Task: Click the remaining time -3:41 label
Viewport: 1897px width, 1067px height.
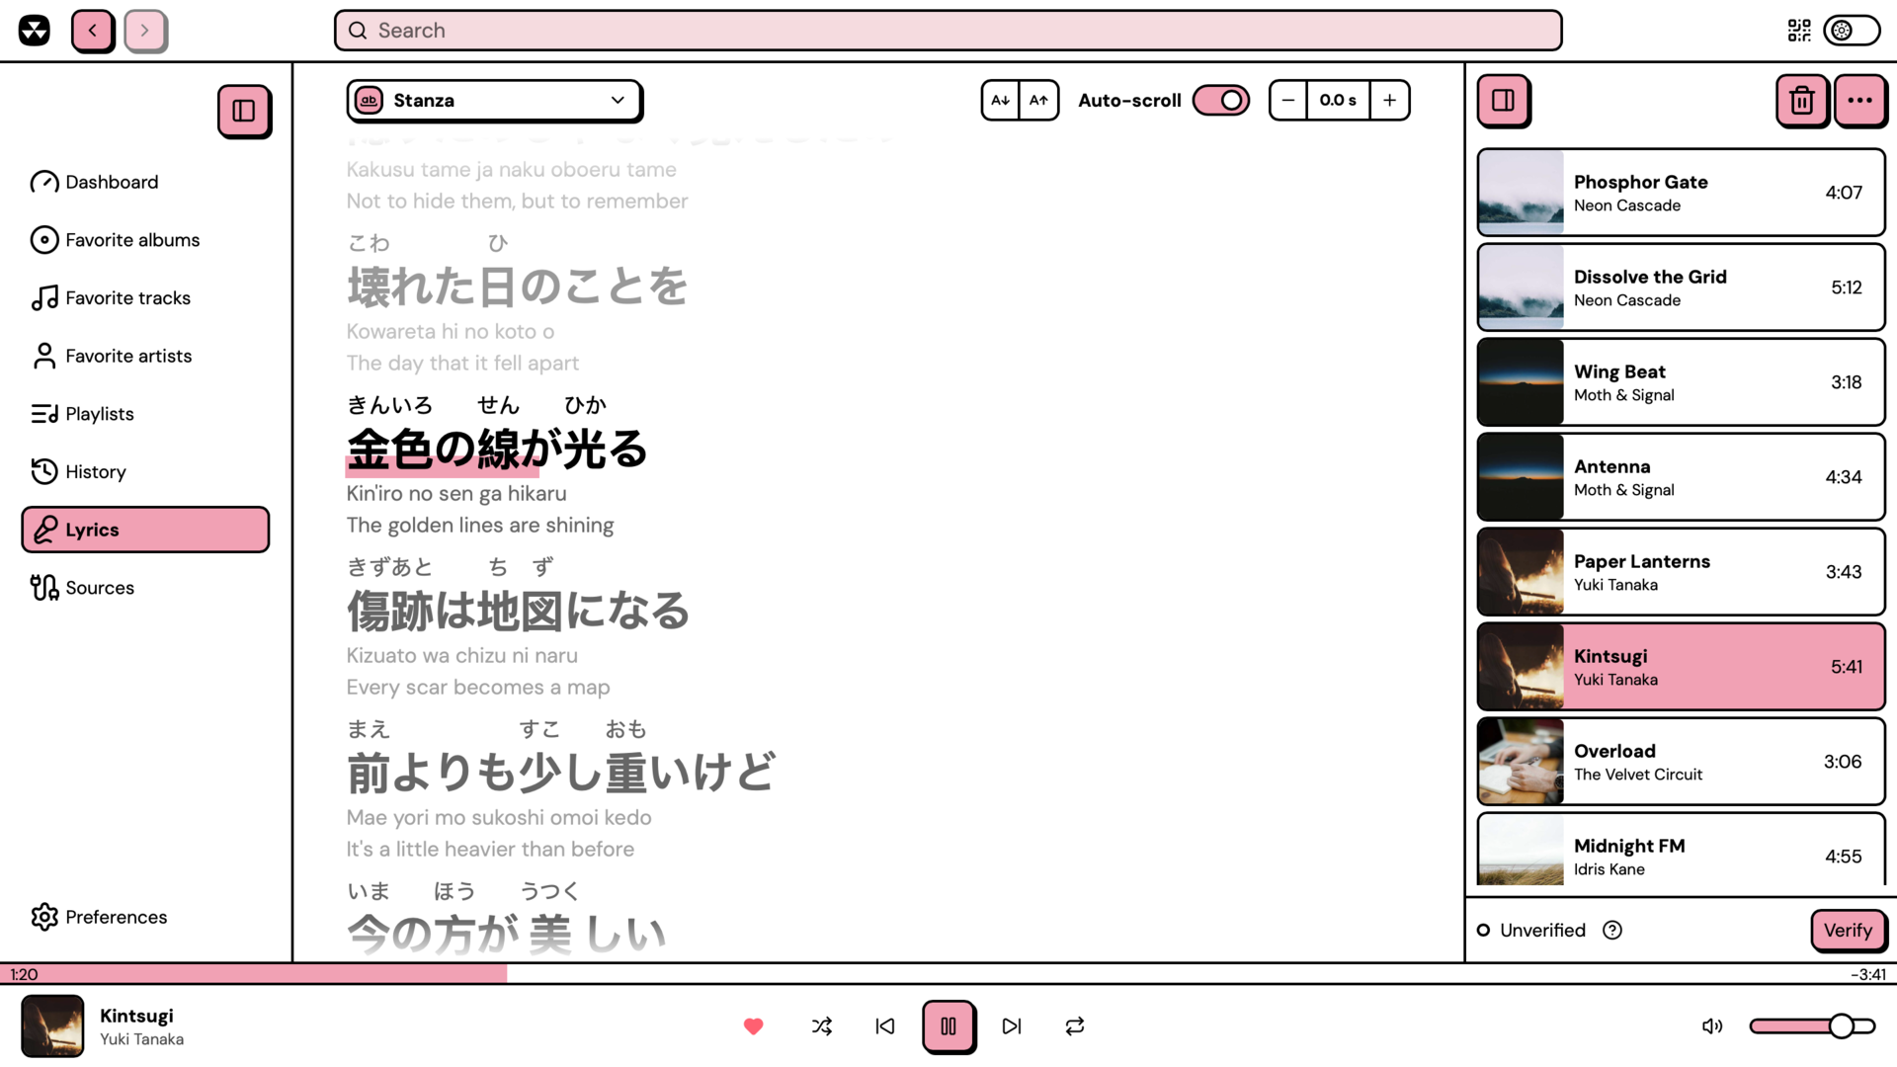Action: pyautogui.click(x=1867, y=974)
